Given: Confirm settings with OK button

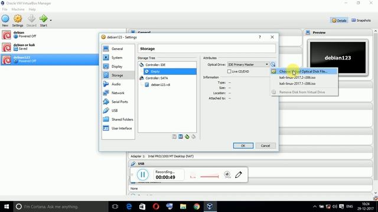Looking at the screenshot, I should pos(243,145).
